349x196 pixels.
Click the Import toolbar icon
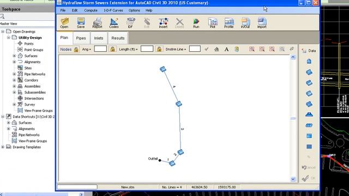tap(262, 23)
